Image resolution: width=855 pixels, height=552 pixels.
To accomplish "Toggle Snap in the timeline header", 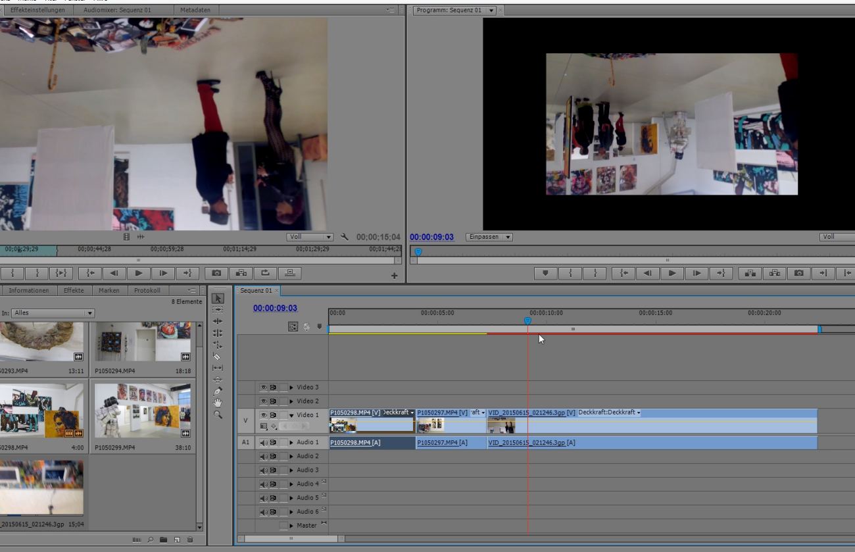I will tap(293, 326).
